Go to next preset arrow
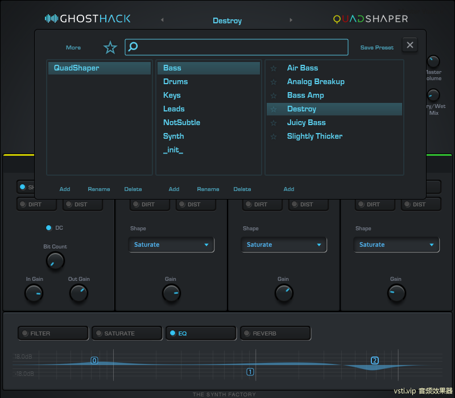This screenshot has height=398, width=455. click(291, 20)
